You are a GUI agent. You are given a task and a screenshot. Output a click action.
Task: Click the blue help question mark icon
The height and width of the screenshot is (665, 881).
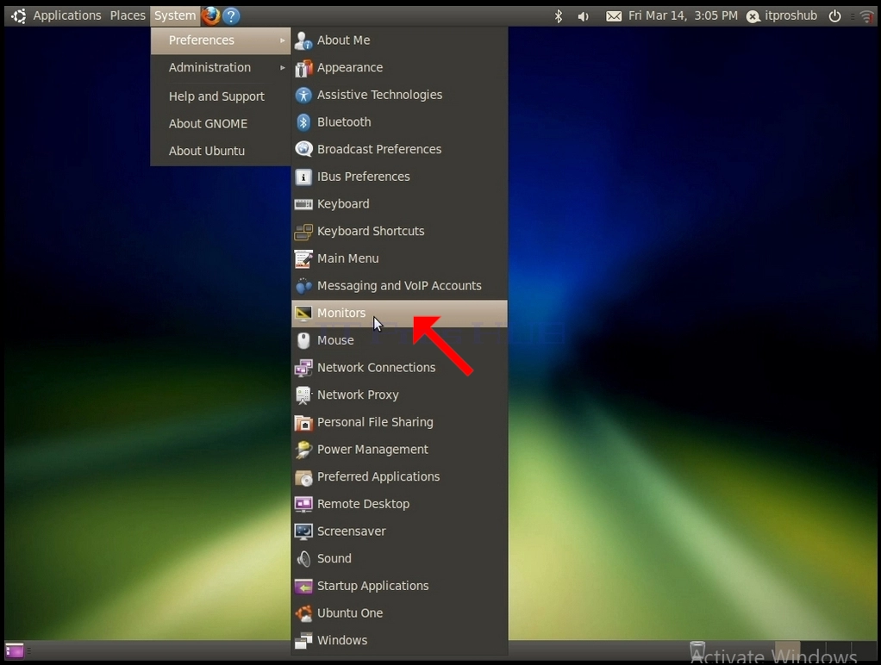231,16
